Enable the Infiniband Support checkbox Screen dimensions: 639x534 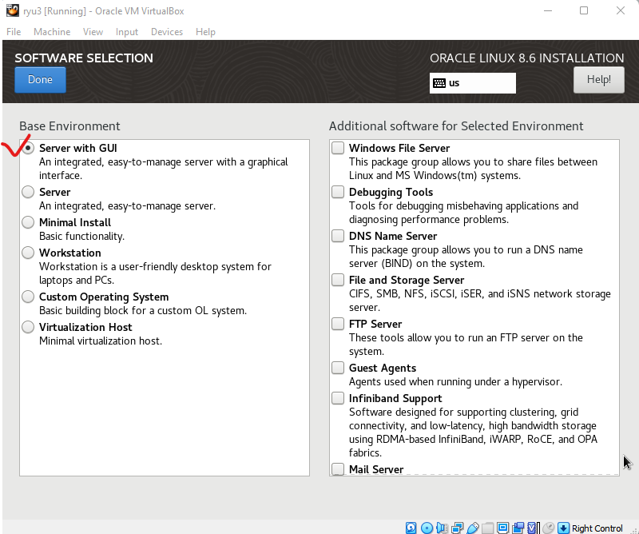coord(338,398)
